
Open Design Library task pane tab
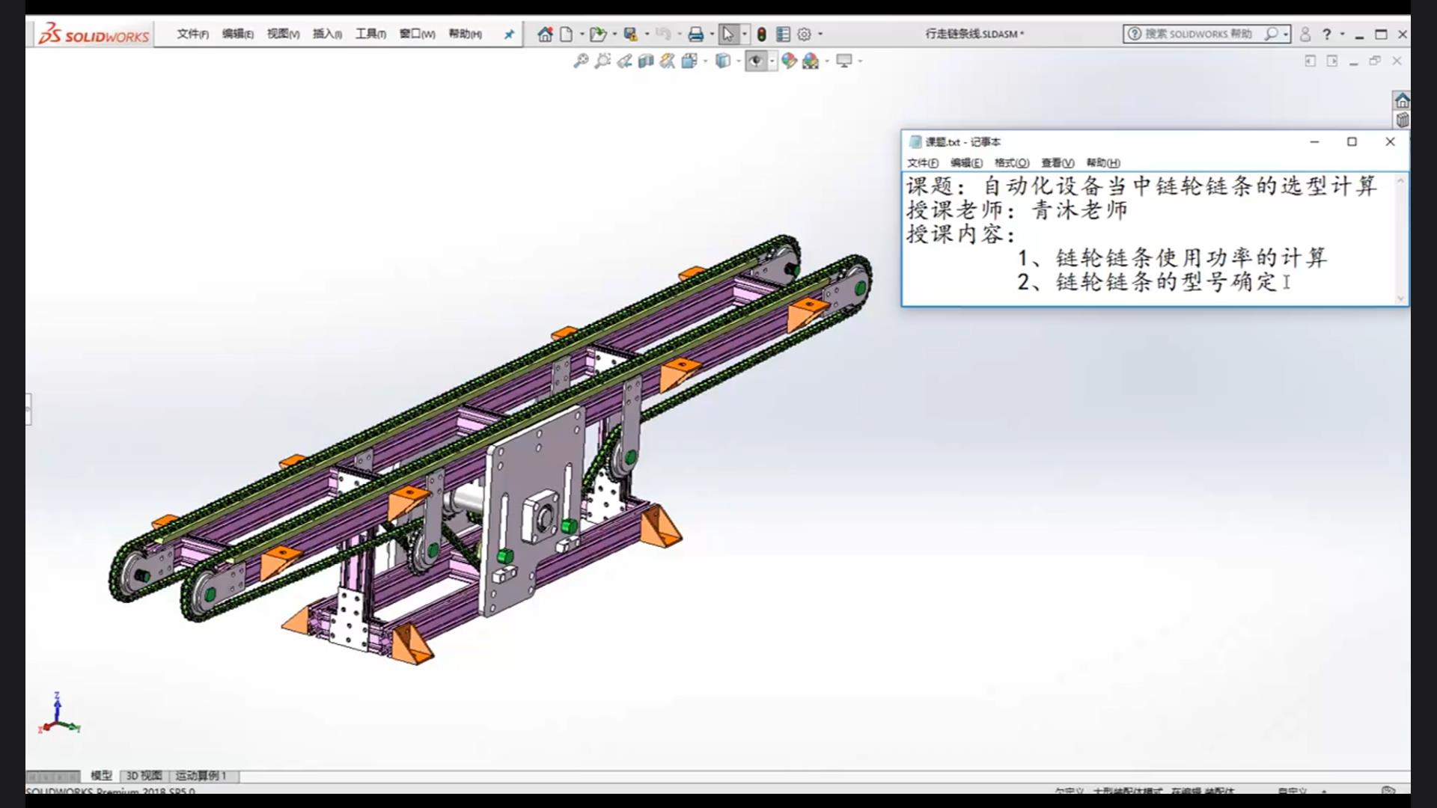point(1402,120)
